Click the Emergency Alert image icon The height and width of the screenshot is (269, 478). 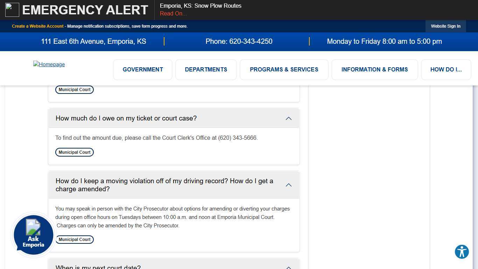pos(12,10)
